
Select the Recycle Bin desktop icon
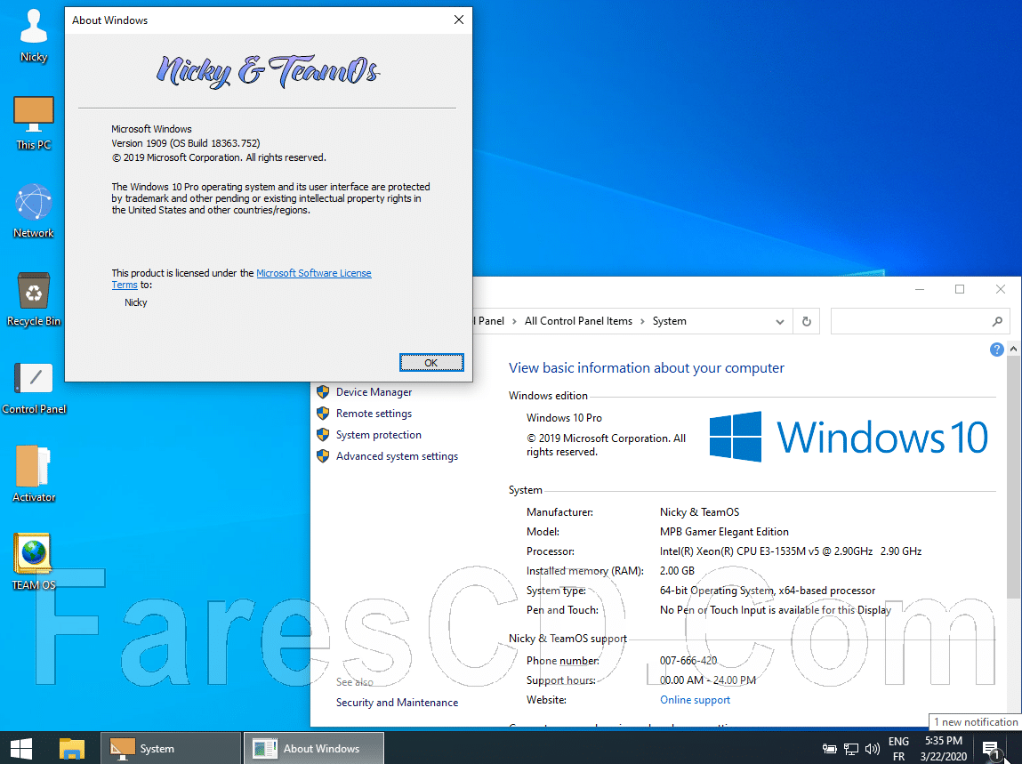(33, 299)
